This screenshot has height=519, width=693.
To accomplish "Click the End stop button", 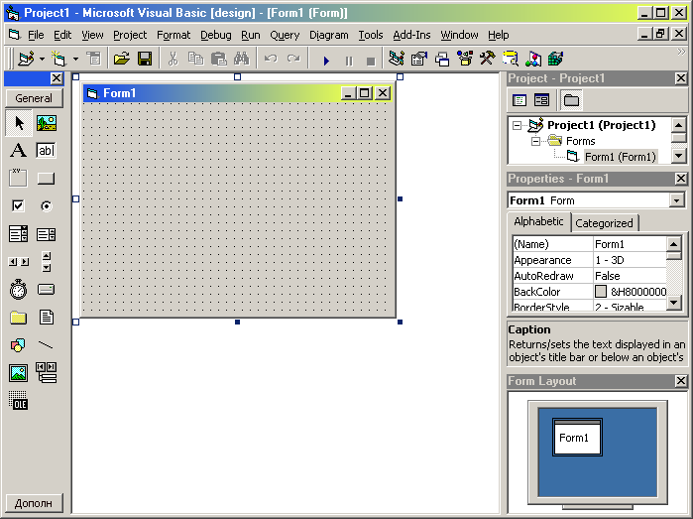I will pos(371,60).
